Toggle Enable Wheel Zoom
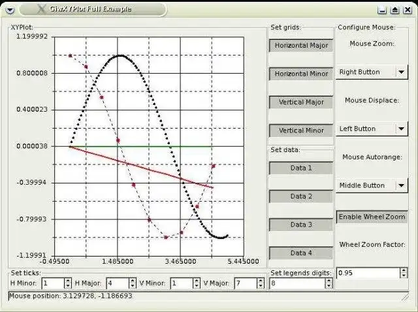 pos(372,217)
